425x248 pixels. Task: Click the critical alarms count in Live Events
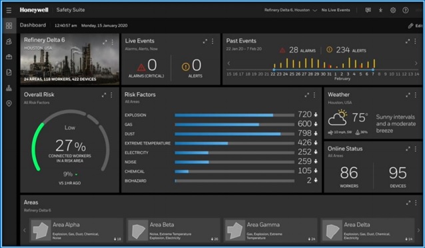click(152, 65)
